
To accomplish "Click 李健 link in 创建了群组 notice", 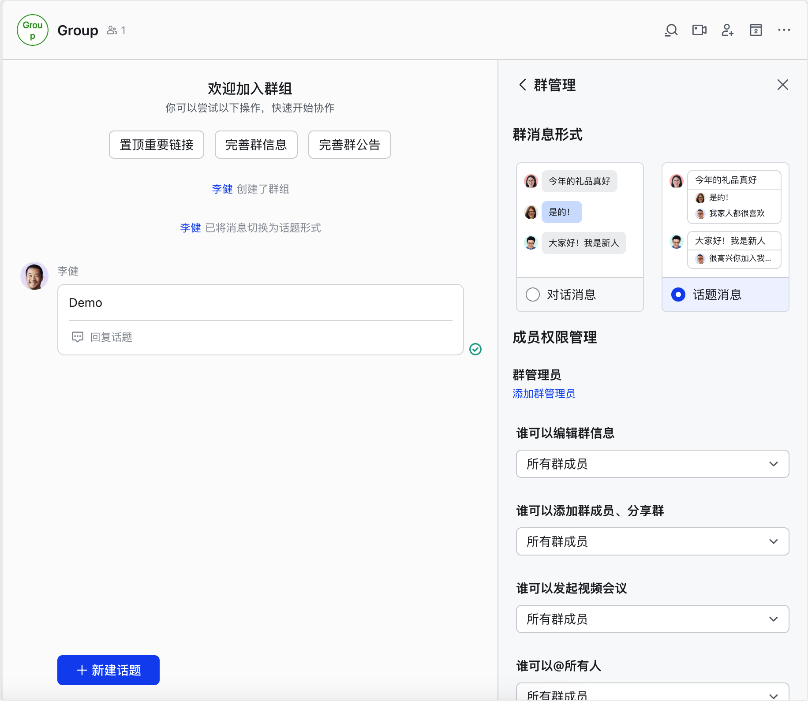I will pos(222,189).
